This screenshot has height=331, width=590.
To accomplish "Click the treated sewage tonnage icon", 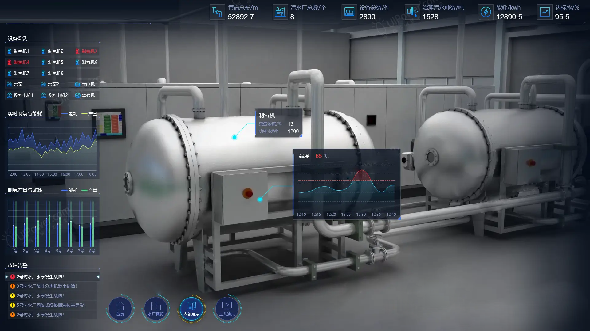I will (412, 12).
